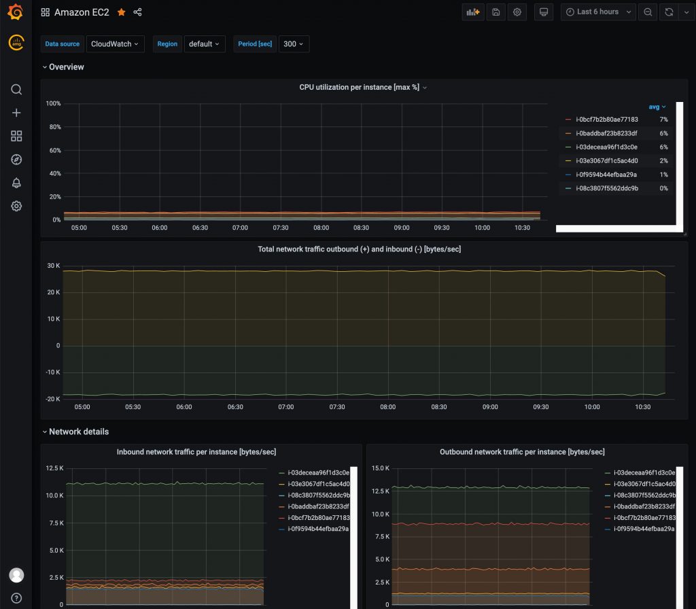Collapse the Network details row
The width and height of the screenshot is (696, 609).
[x=75, y=432]
